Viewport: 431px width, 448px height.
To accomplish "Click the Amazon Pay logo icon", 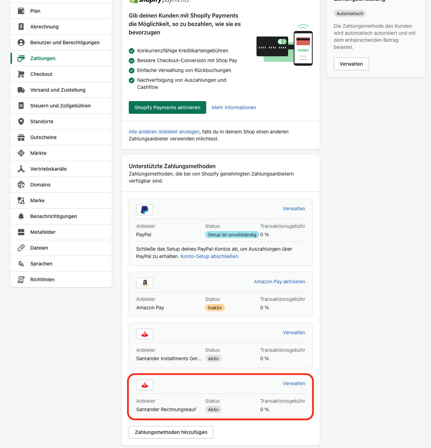I will click(x=145, y=283).
